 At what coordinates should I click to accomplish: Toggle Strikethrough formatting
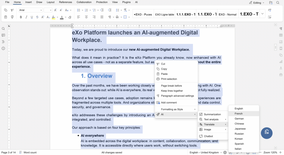point(37,17)
